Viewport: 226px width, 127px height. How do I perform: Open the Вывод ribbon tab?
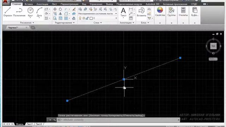[109, 4]
